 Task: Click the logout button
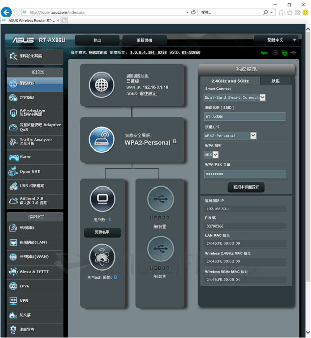(97, 40)
